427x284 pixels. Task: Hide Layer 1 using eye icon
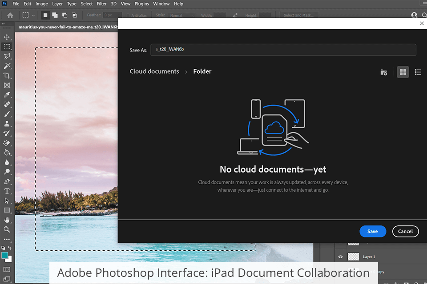point(341,256)
